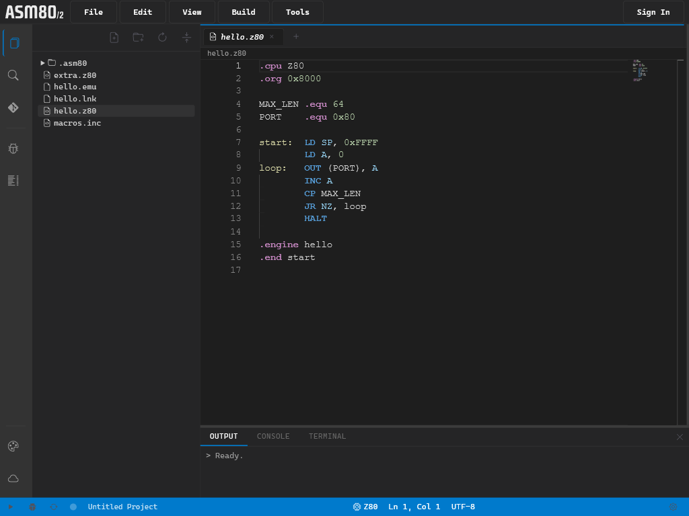Open the file explorer panel
Screen dimensions: 689x516
click(x=13, y=42)
